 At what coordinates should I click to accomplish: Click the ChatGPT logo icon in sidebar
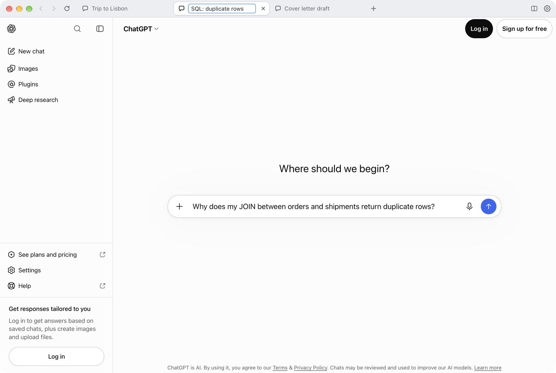(x=11, y=29)
